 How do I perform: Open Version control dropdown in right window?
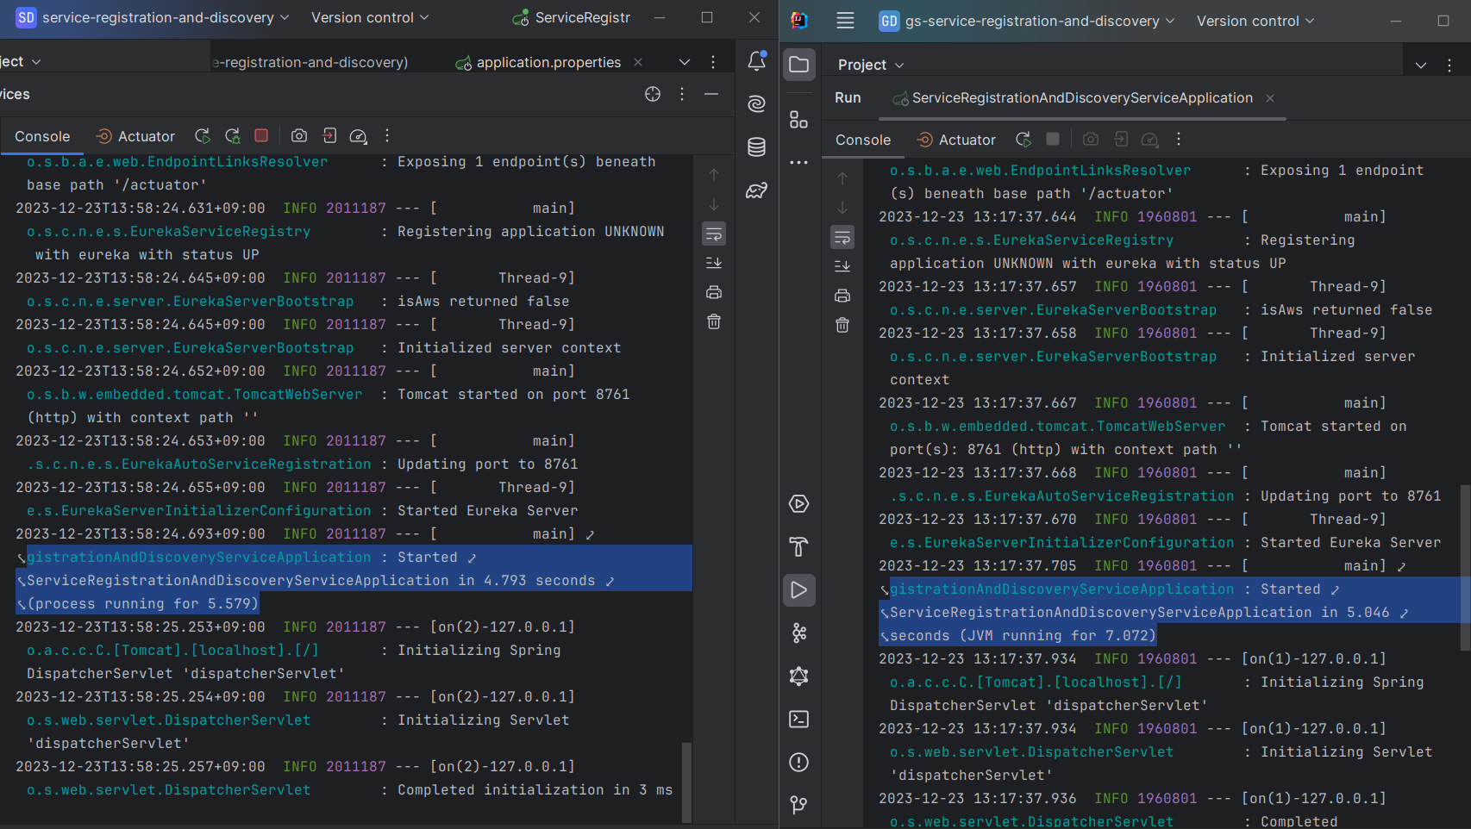pyautogui.click(x=1255, y=21)
